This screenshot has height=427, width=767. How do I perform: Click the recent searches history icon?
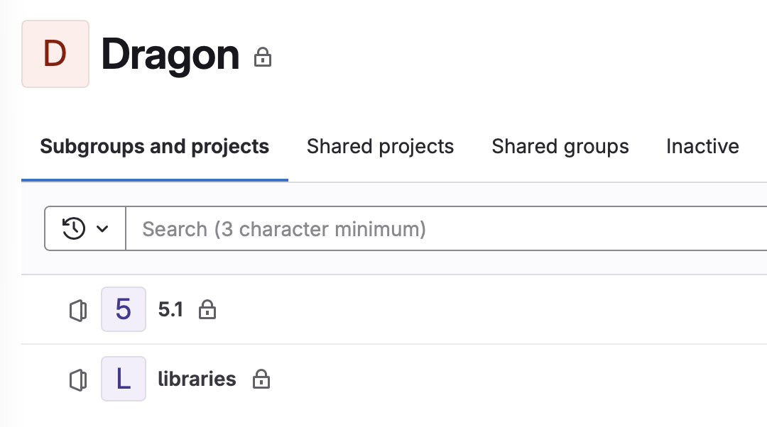coord(74,228)
